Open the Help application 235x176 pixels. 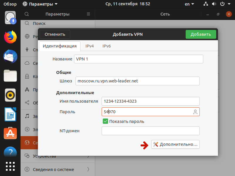[10, 152]
